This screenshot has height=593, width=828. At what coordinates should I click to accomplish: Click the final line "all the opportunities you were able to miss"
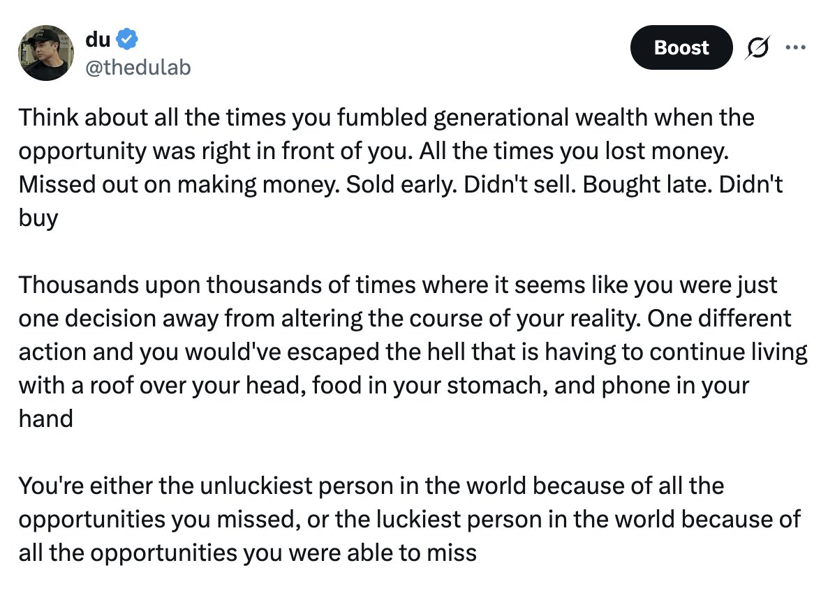(x=248, y=553)
